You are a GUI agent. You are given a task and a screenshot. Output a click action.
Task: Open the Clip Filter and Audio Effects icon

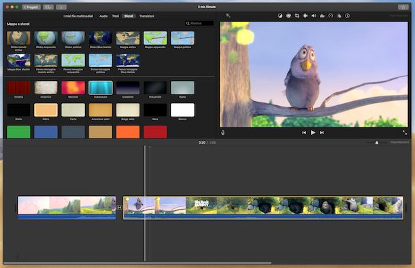[339, 16]
